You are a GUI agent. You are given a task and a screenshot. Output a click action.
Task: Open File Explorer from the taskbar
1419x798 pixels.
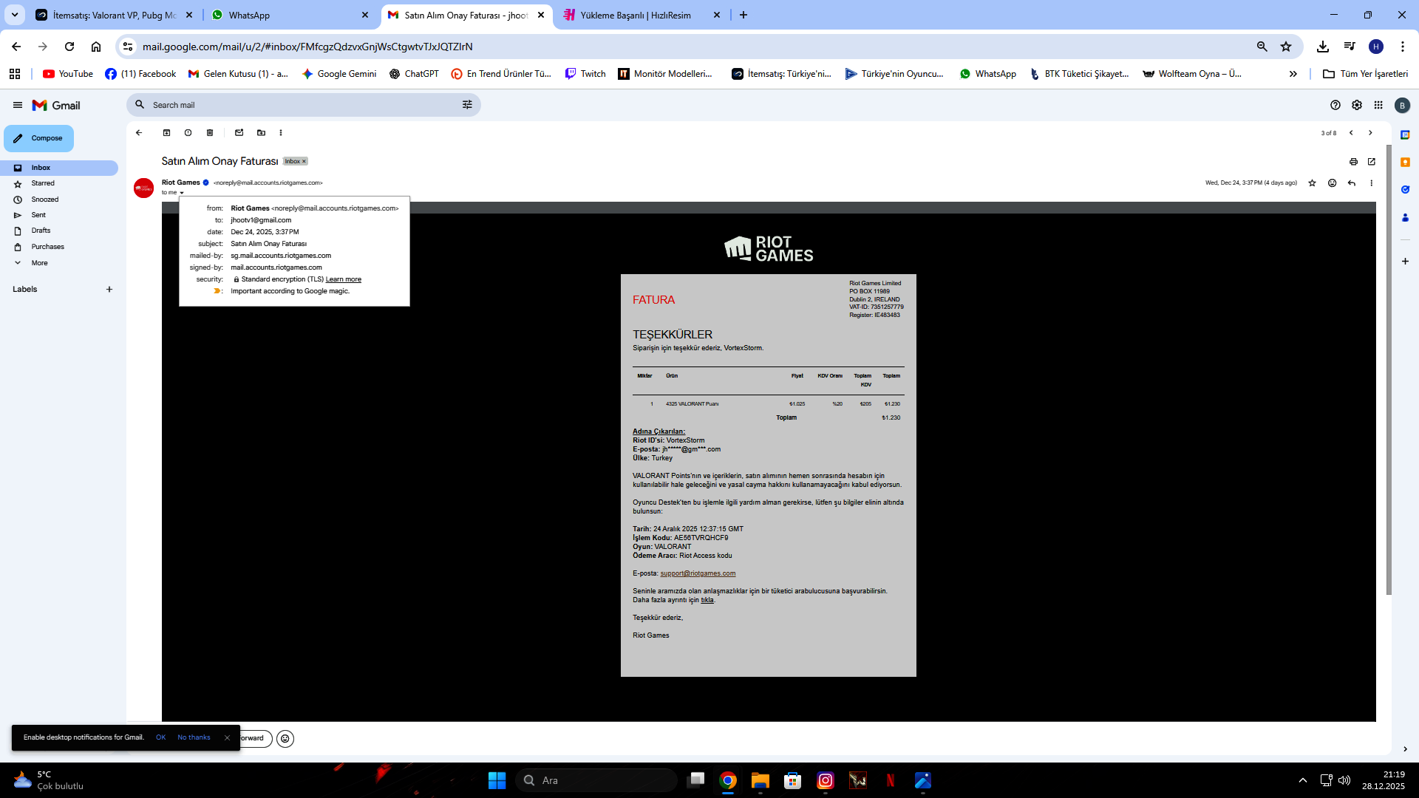(760, 780)
